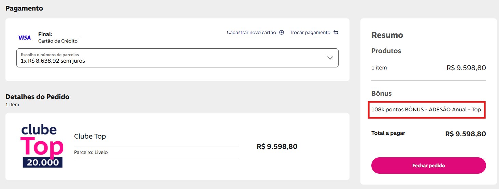Click the swap arrows payment icon
The width and height of the screenshot is (499, 189).
(336, 32)
